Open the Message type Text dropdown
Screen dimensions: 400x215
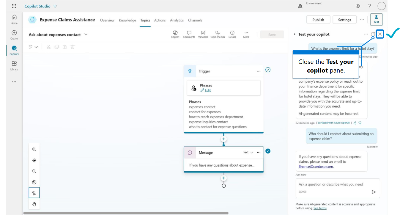point(248,153)
